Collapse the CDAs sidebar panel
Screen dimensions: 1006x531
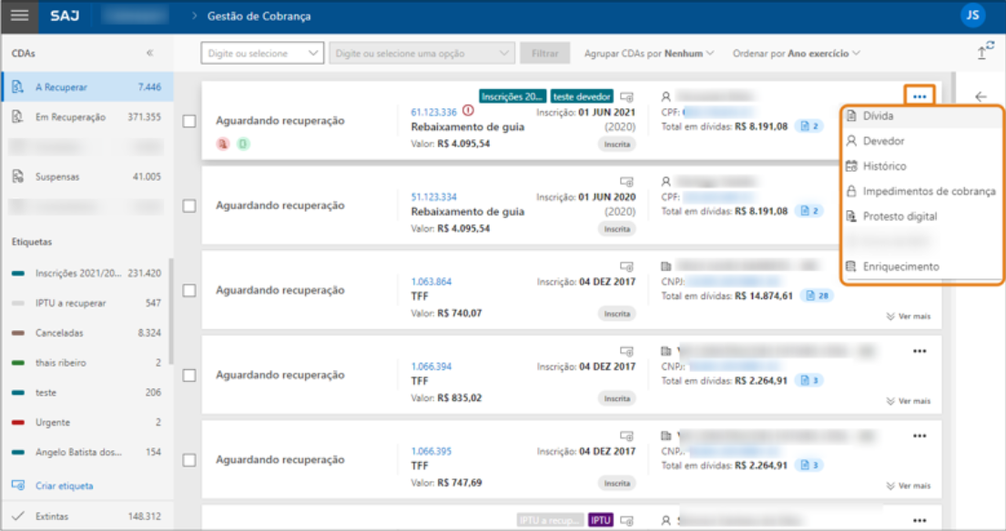pyautogui.click(x=150, y=54)
